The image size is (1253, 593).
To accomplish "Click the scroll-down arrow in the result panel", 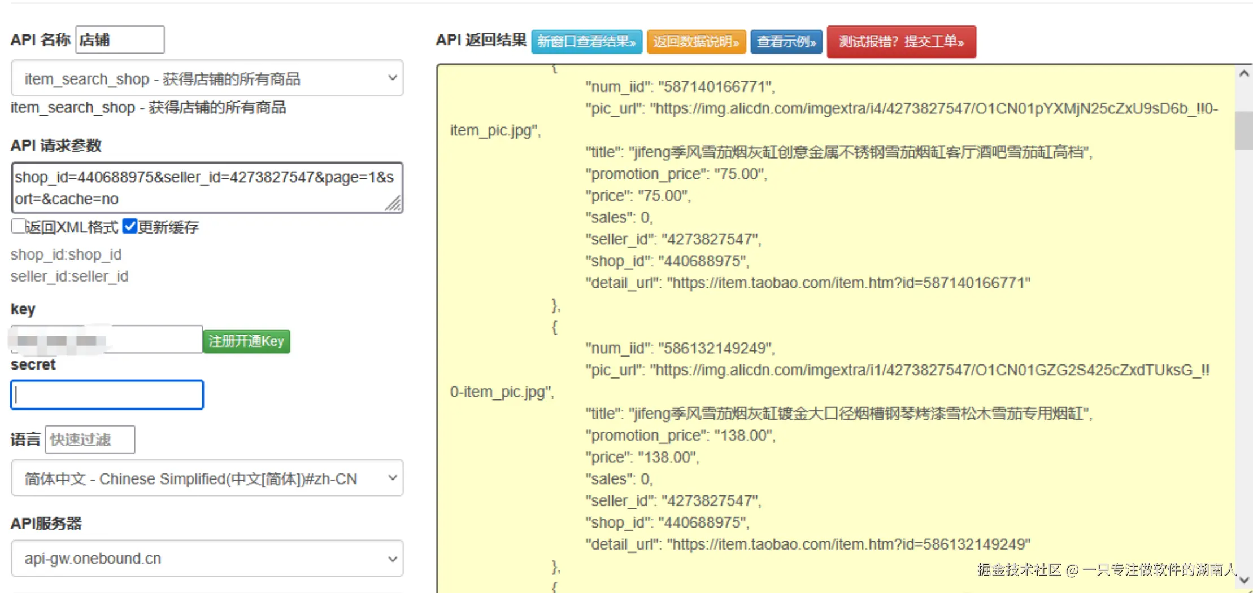I will (1243, 580).
